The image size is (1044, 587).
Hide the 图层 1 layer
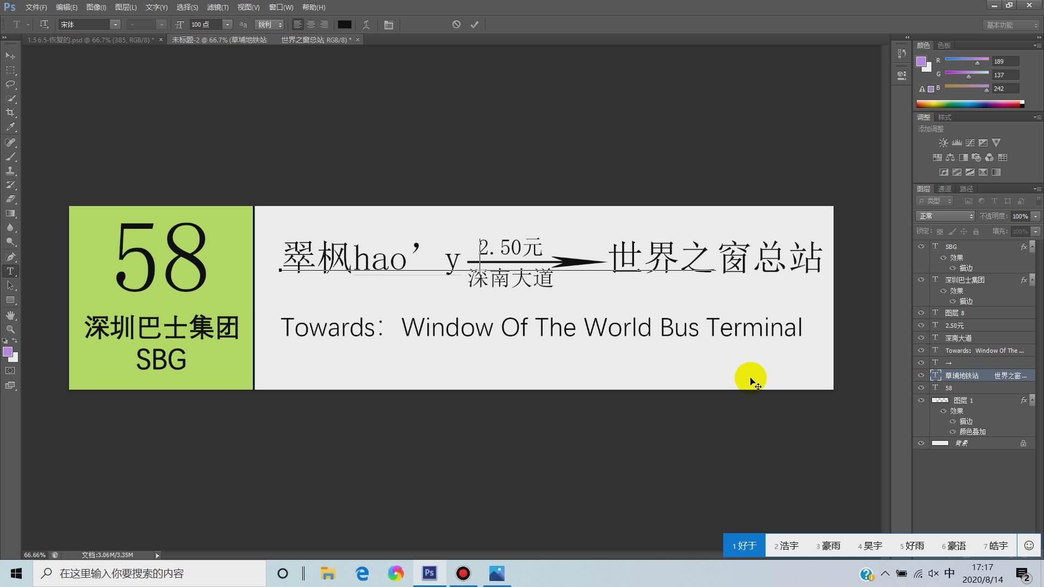921,401
